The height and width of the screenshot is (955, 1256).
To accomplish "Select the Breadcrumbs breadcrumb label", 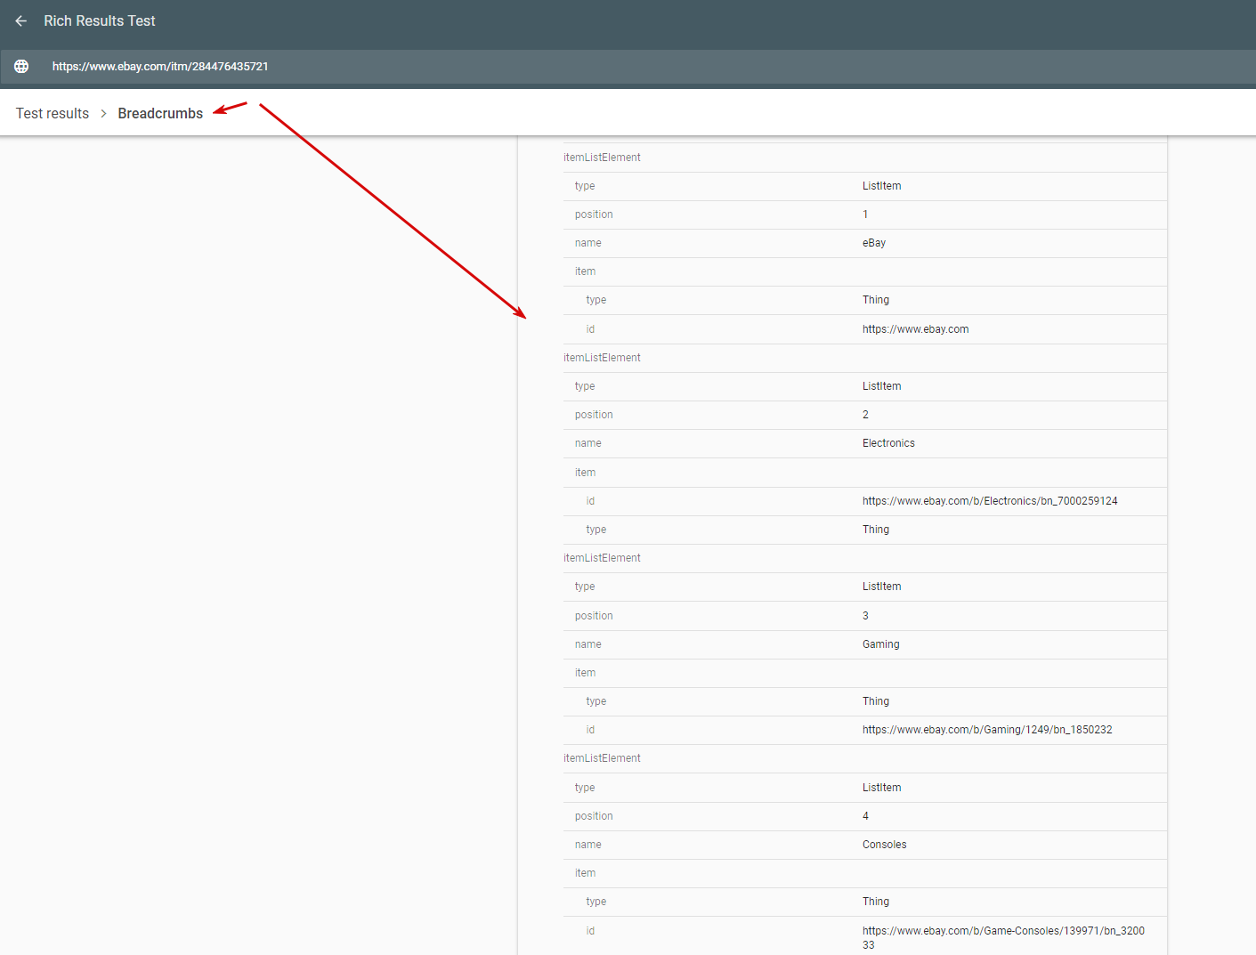I will click(x=160, y=113).
